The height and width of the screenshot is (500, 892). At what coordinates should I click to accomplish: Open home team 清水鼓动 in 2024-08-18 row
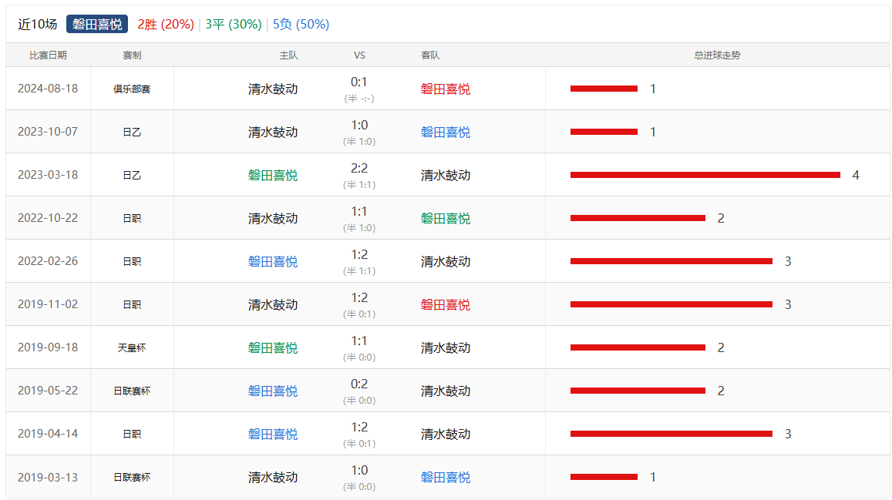[x=273, y=89]
